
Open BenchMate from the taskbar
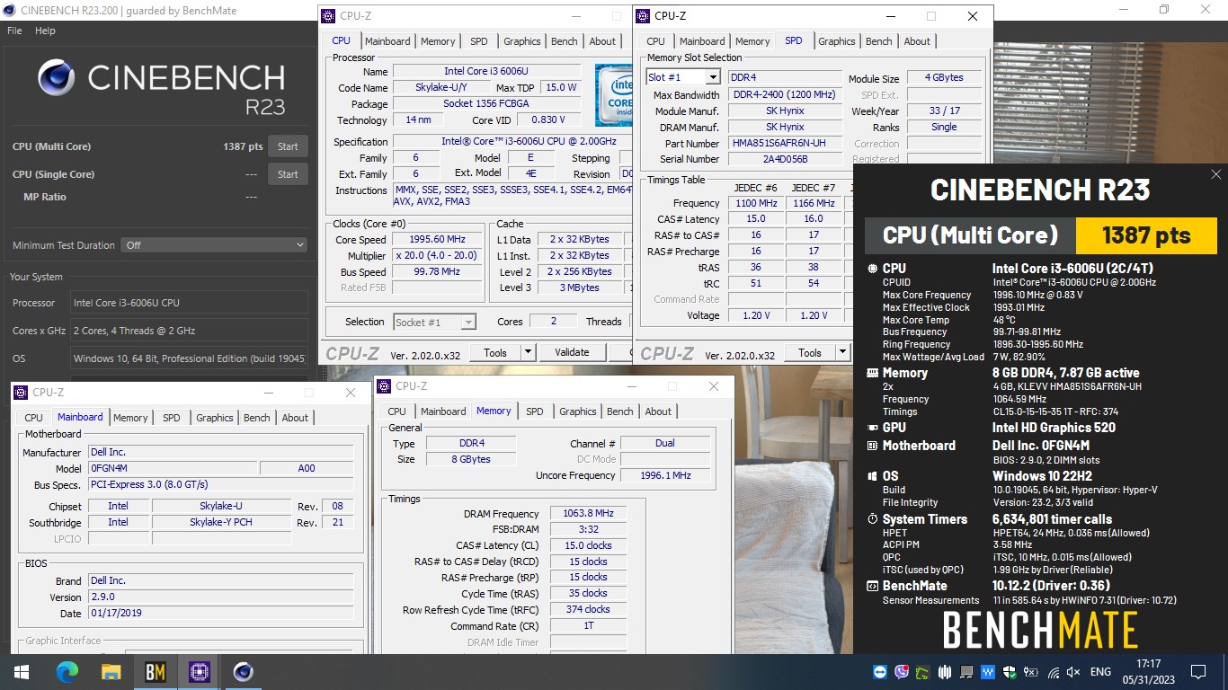pyautogui.click(x=156, y=671)
